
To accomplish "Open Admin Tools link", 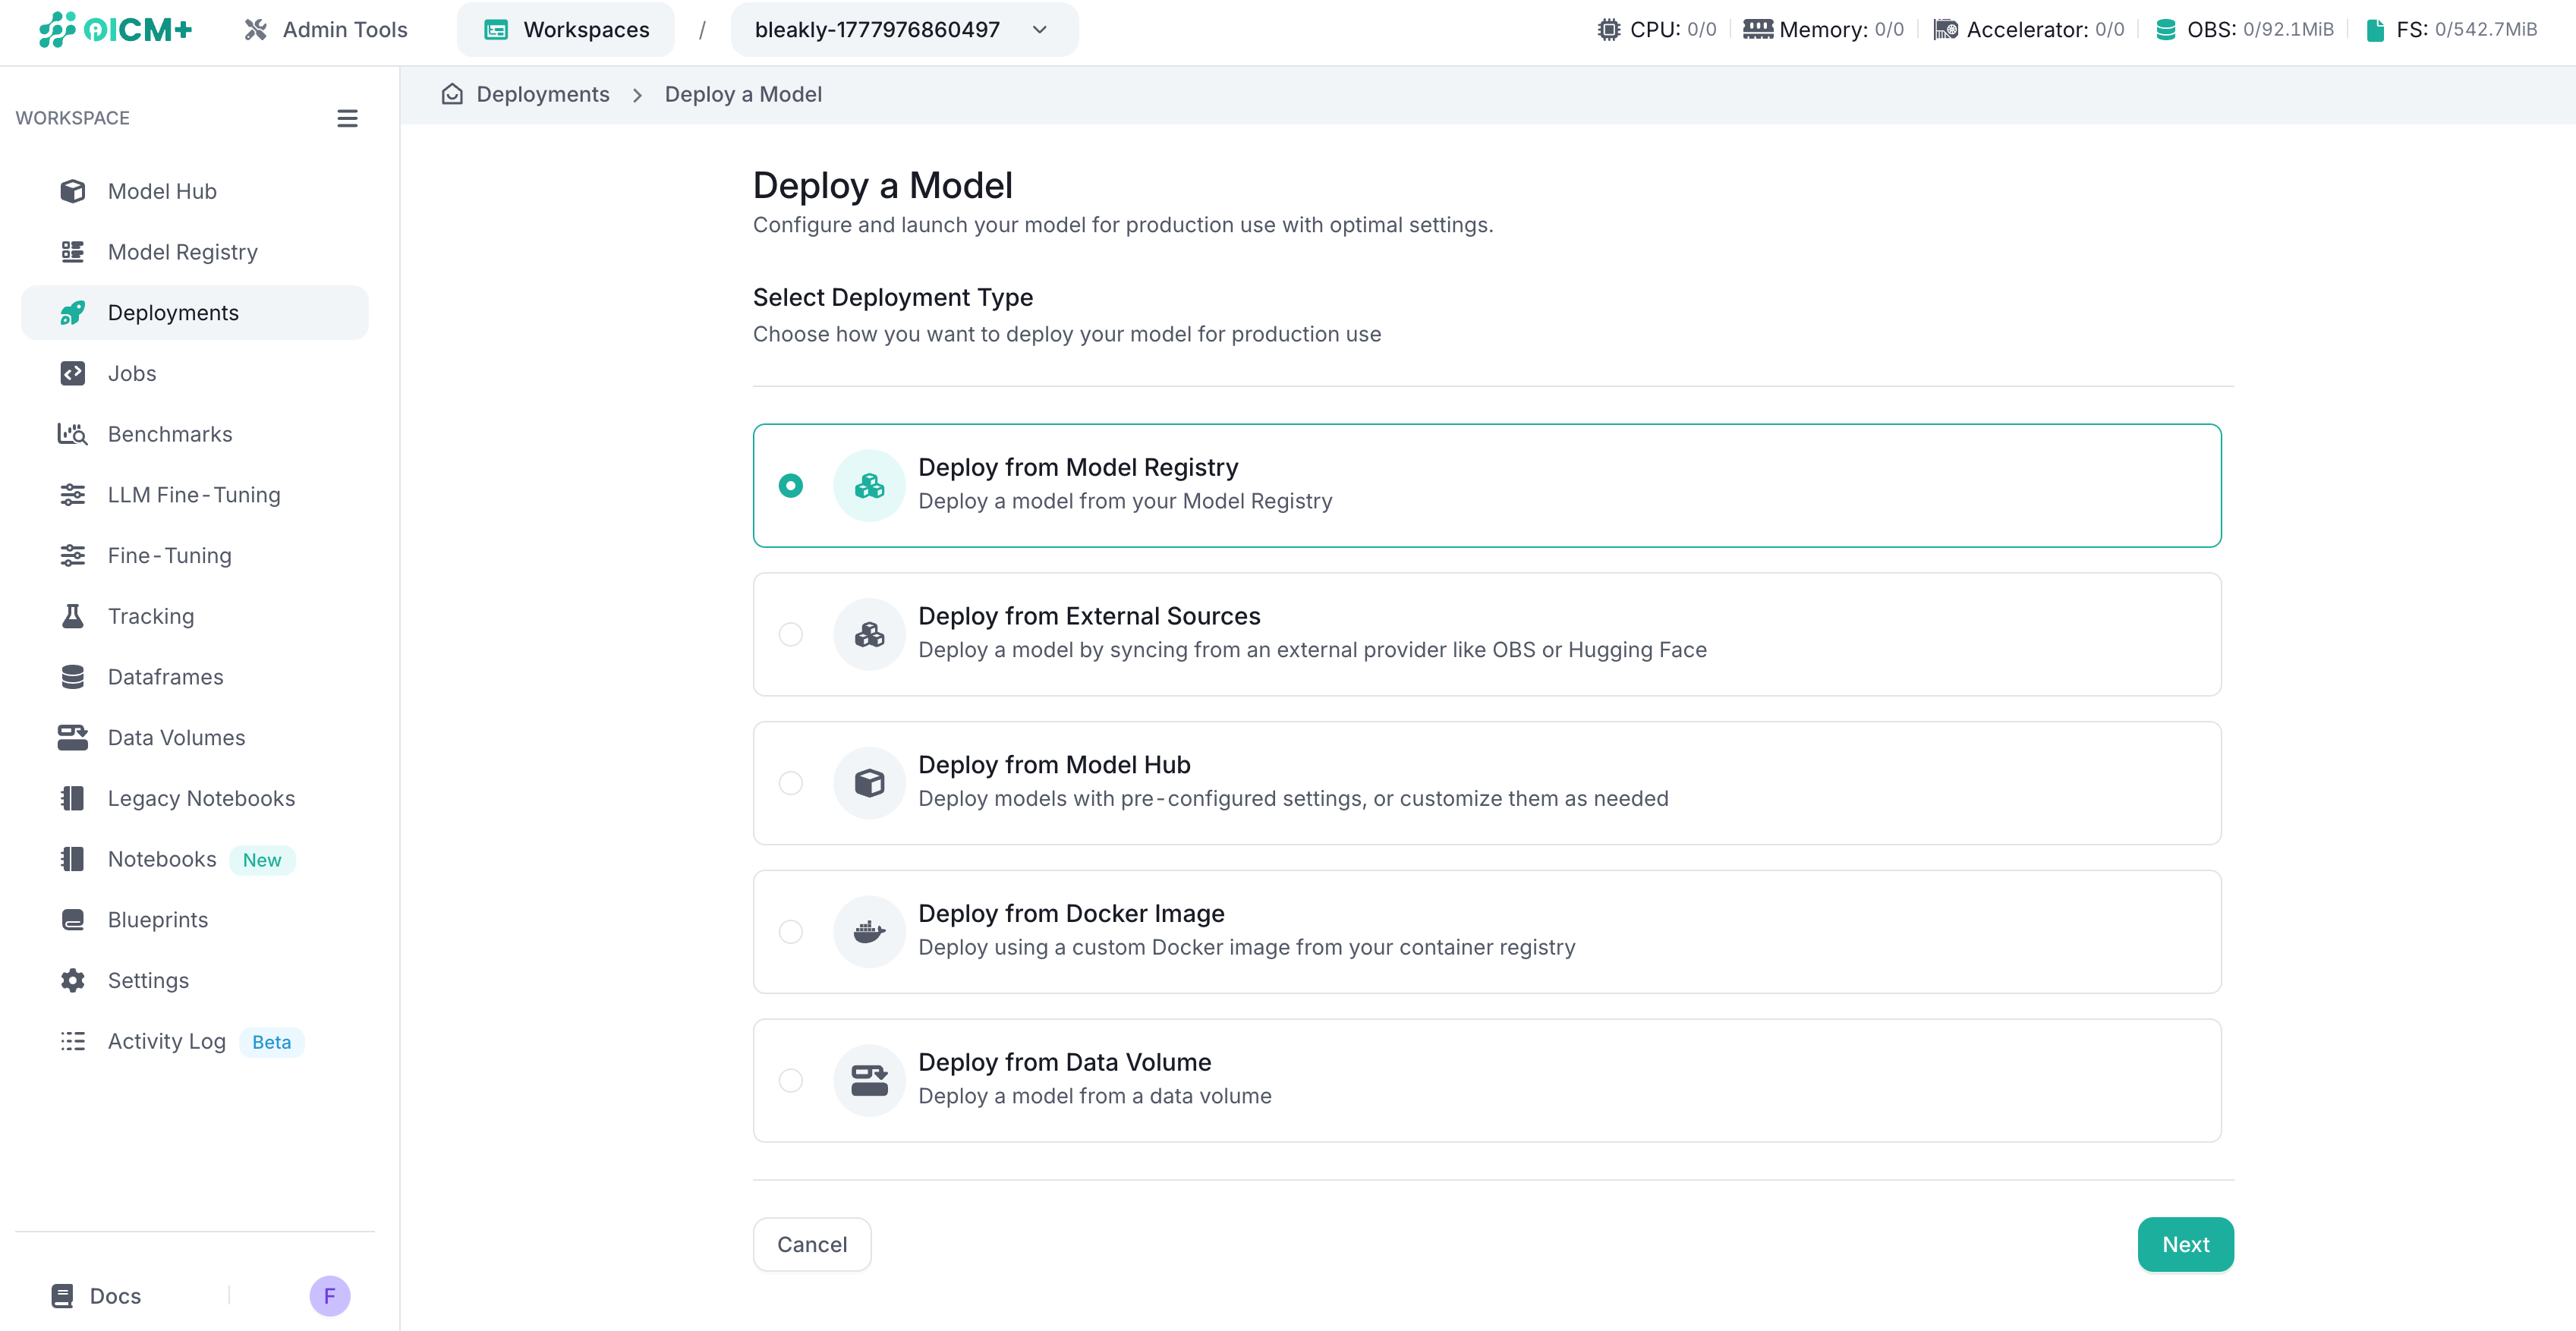I will 326,30.
